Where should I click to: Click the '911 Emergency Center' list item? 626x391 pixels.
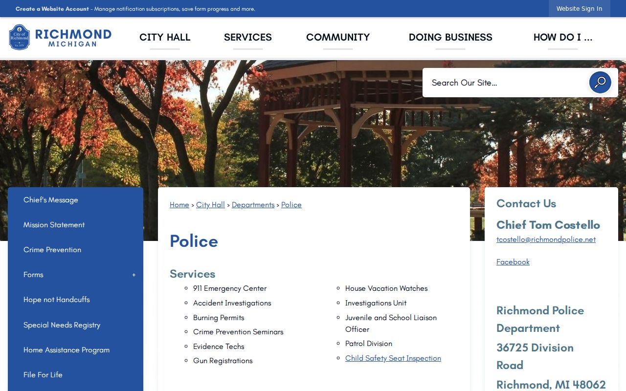coord(230,288)
